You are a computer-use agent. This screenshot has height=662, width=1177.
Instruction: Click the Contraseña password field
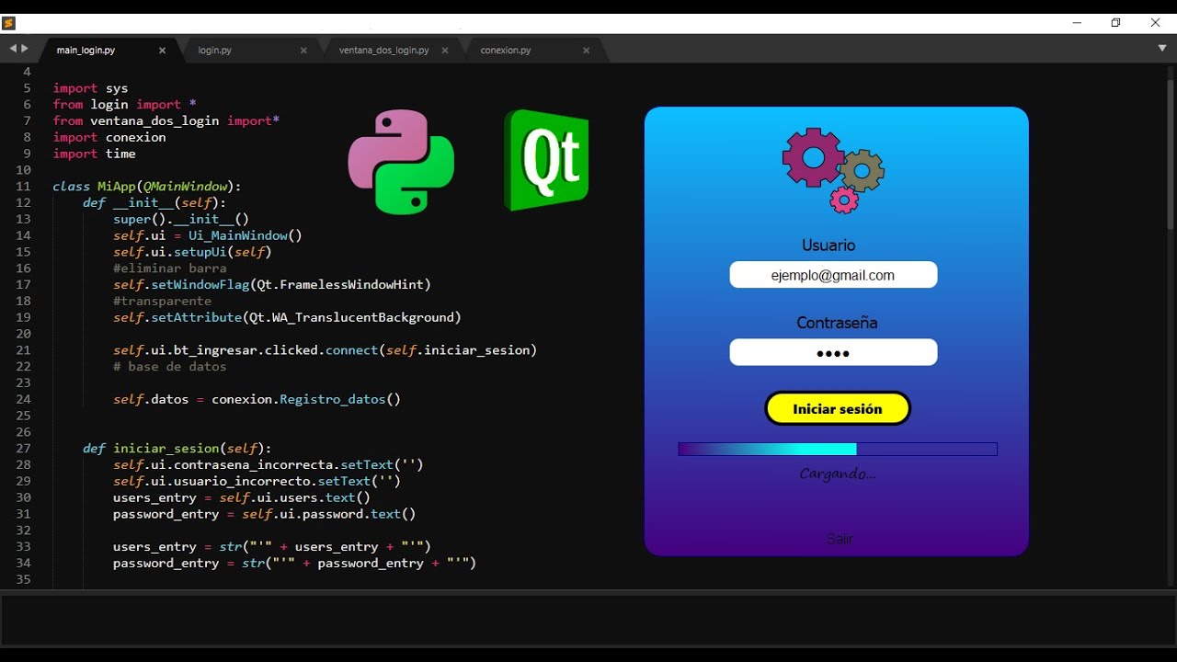pos(833,352)
